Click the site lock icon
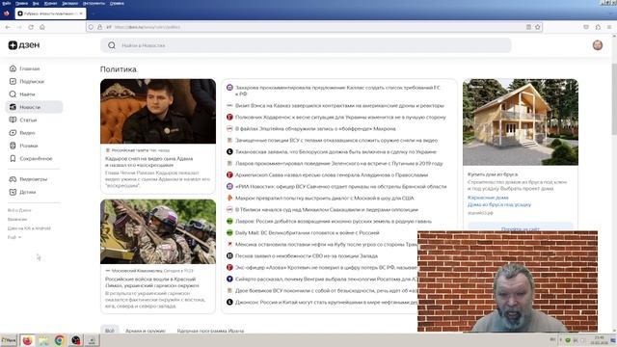This screenshot has width=617, height=347. click(x=100, y=27)
